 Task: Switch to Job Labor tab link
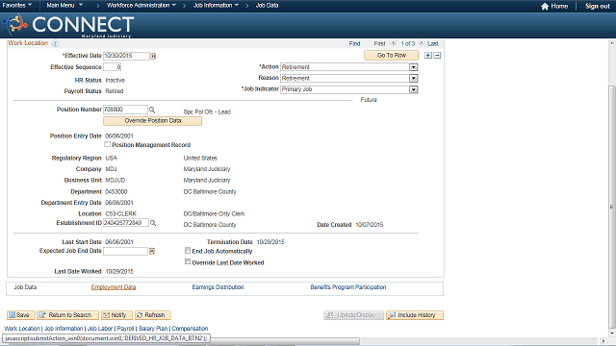[x=100, y=329]
